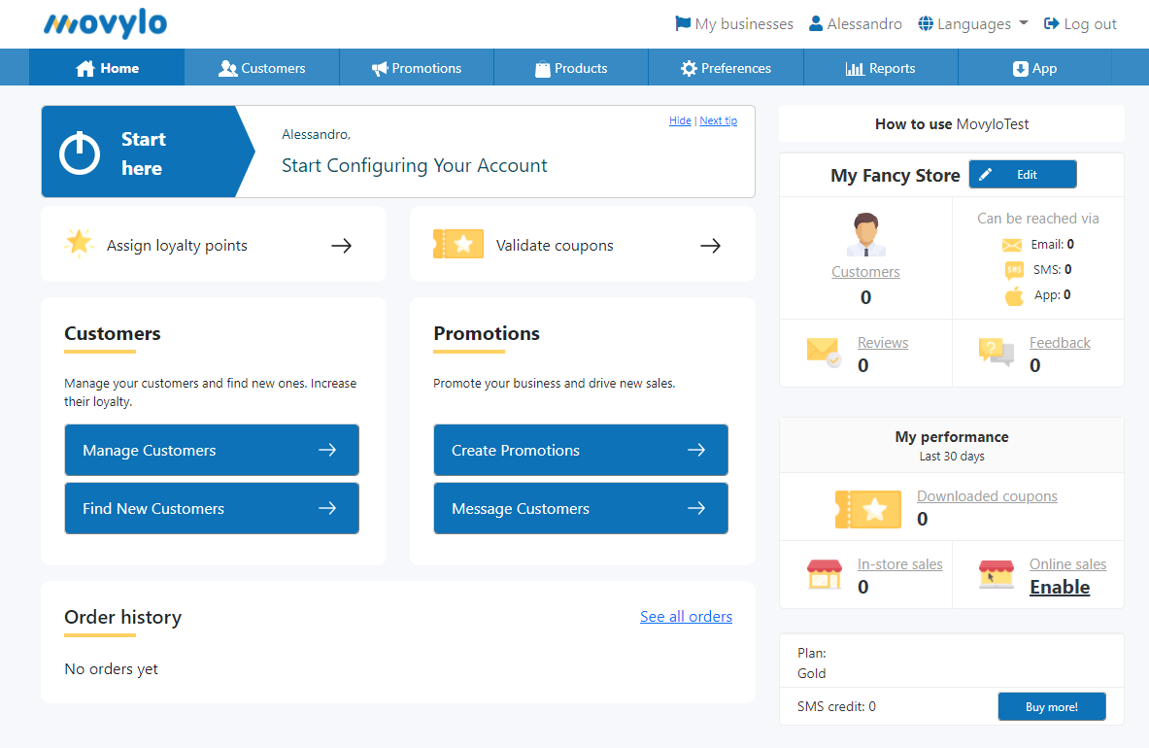Click the Email envelope icon

(x=1012, y=245)
